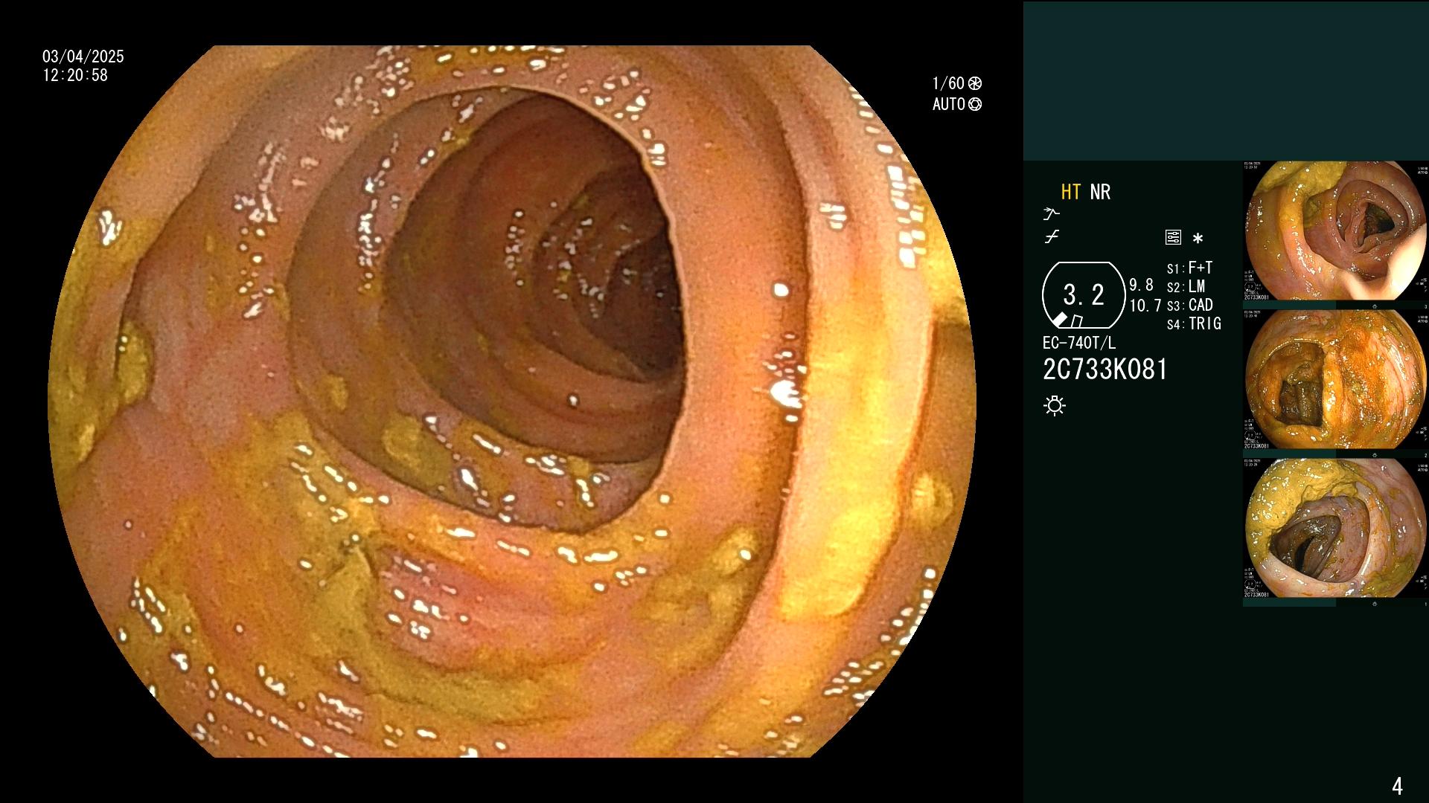Image resolution: width=1429 pixels, height=803 pixels.
Task: Click the asterisk indicator beside settings
Action: pyautogui.click(x=1198, y=238)
